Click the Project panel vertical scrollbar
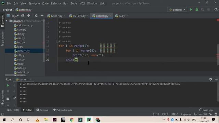The height and width of the screenshot is (123, 219). pyautogui.click(x=43, y=40)
